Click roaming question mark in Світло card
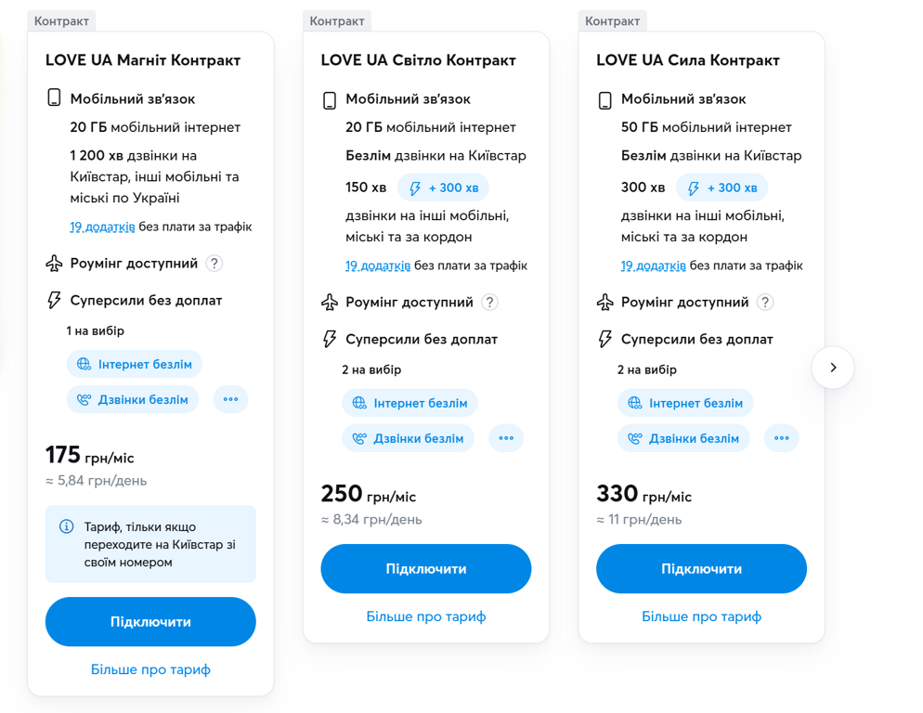 pos(489,303)
